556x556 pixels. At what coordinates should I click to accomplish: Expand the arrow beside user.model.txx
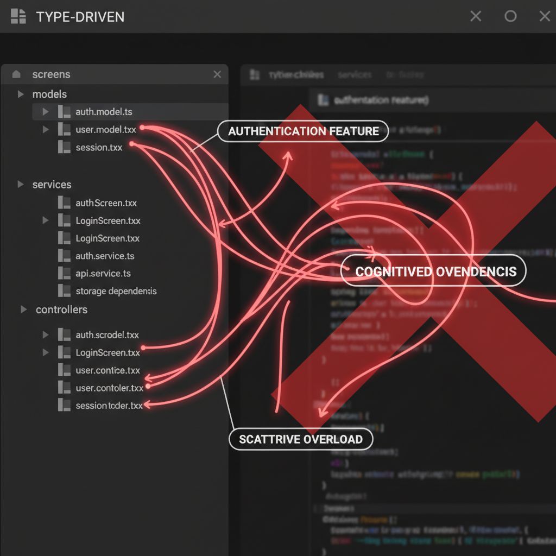pyautogui.click(x=46, y=129)
